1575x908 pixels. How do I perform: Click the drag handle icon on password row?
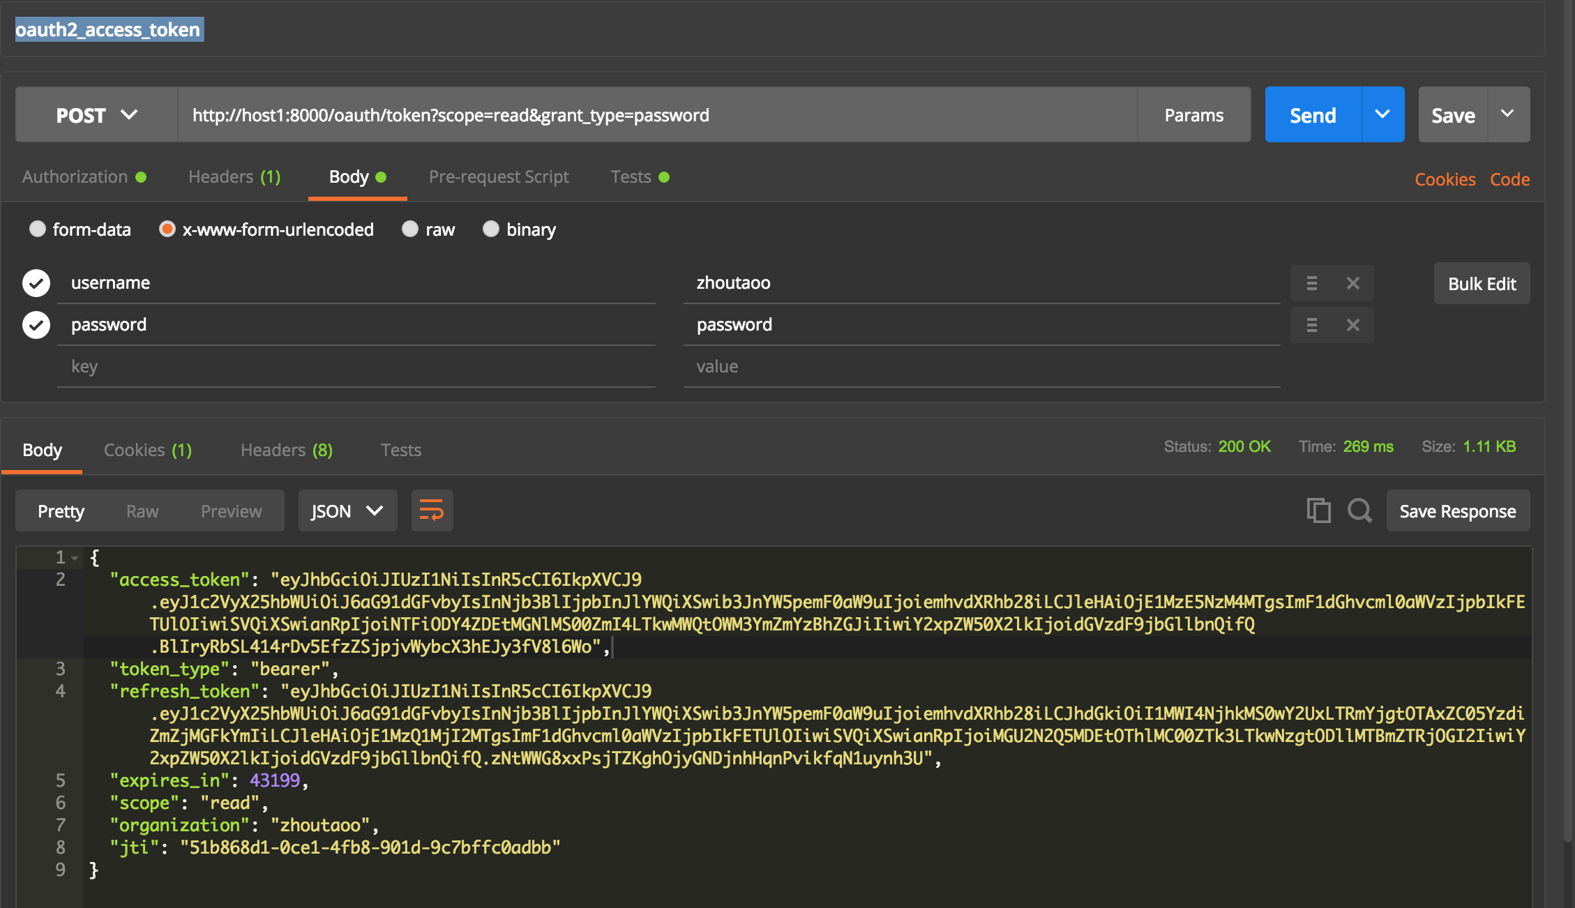point(1311,325)
